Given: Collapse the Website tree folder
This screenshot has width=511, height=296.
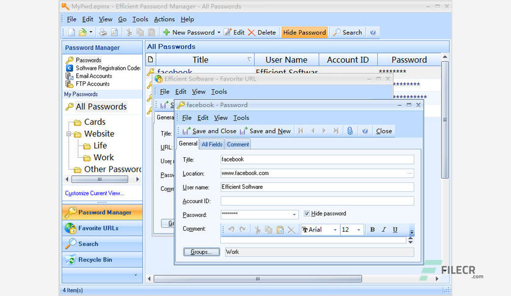Looking at the screenshot, I should coord(68,134).
